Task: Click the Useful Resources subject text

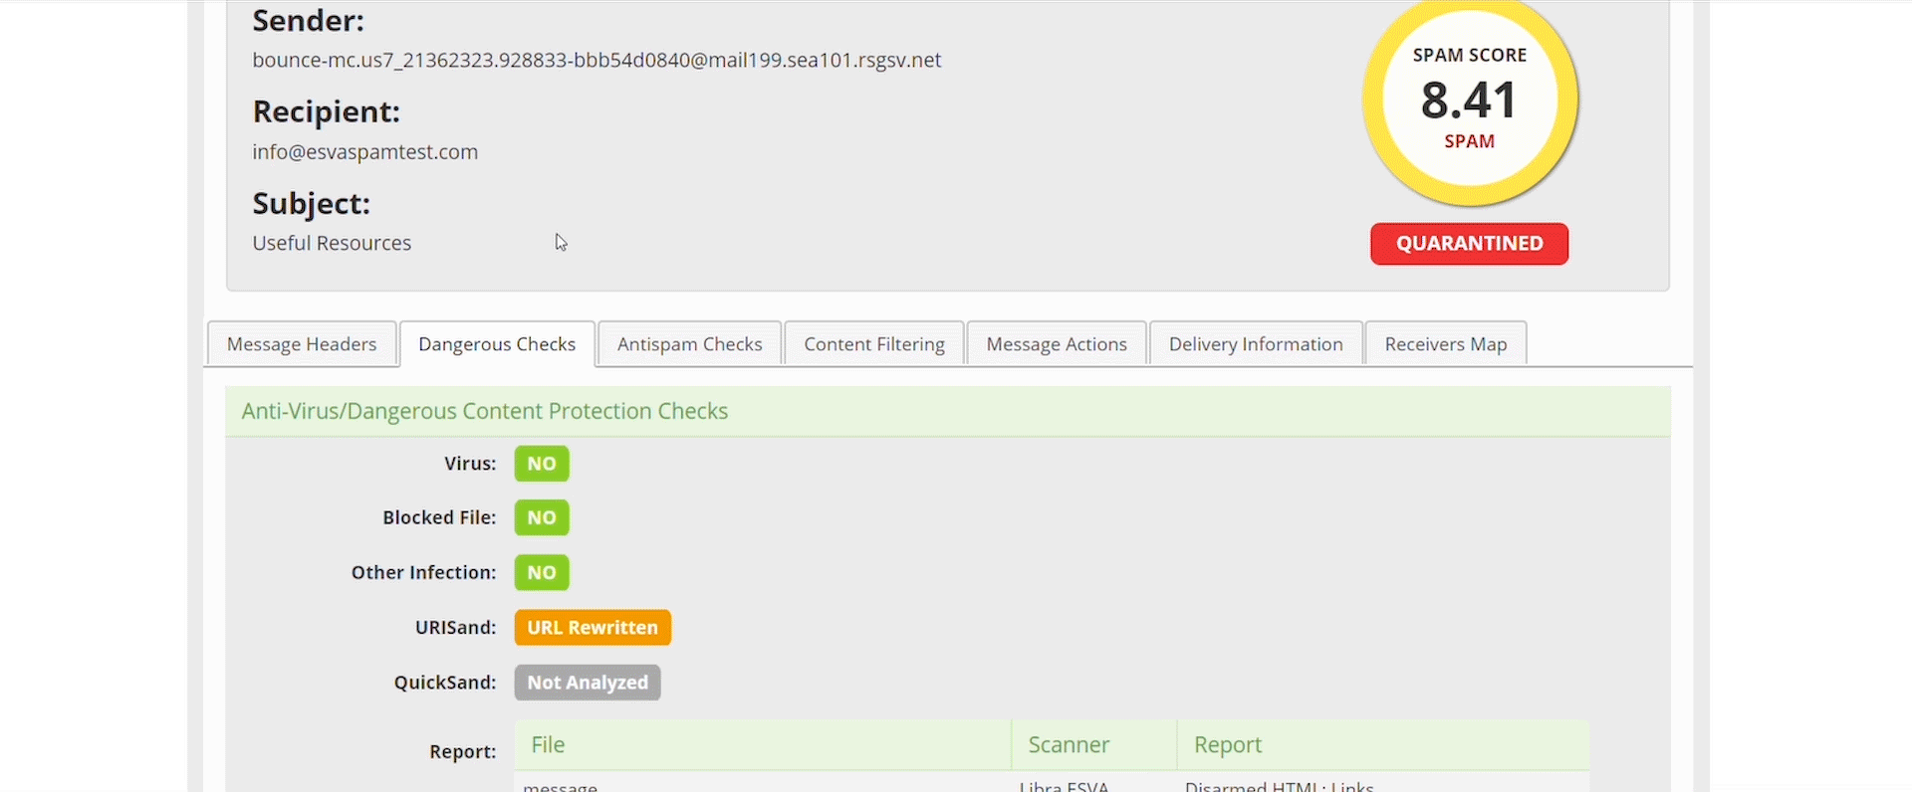Action: 332,244
